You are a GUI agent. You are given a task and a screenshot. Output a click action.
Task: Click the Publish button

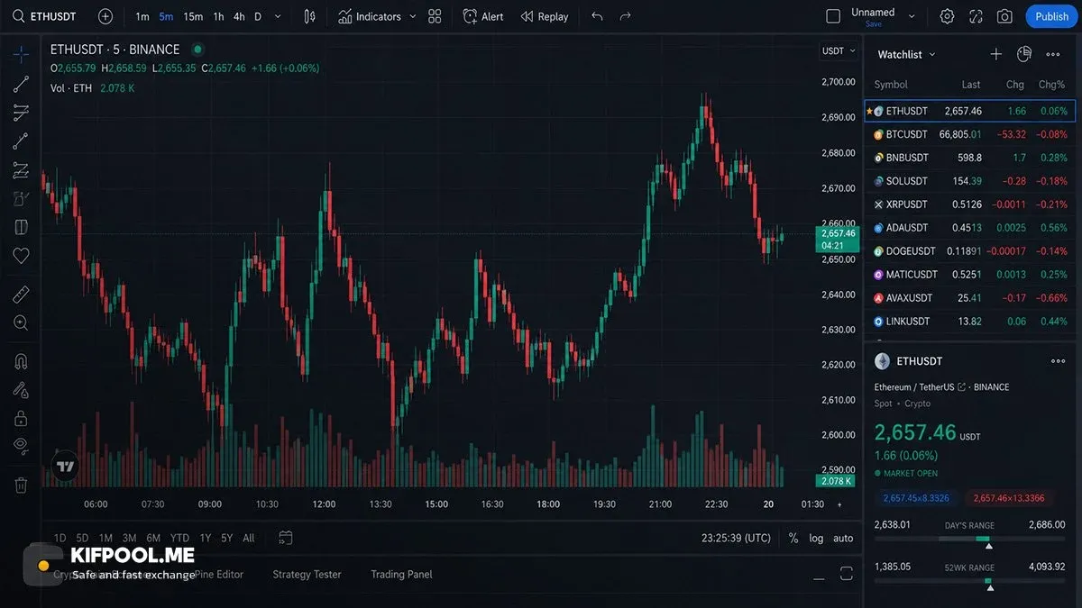pos(1051,16)
